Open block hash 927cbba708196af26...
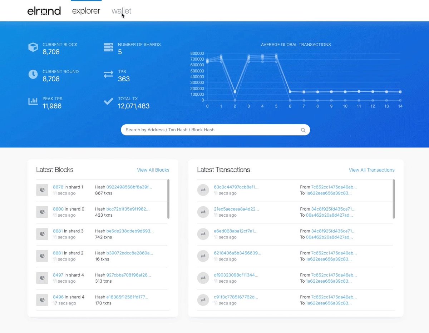The width and height of the screenshot is (429, 333). (129, 275)
